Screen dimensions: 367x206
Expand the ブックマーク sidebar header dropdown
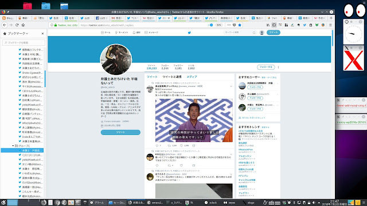(18, 34)
